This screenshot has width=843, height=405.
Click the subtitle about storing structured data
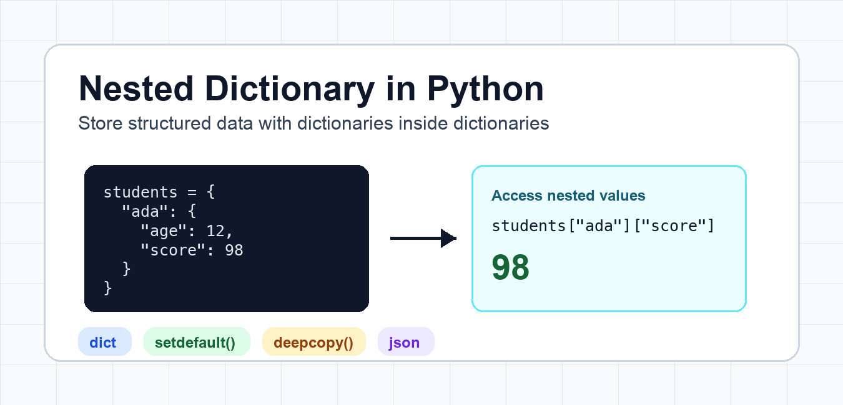(x=313, y=123)
